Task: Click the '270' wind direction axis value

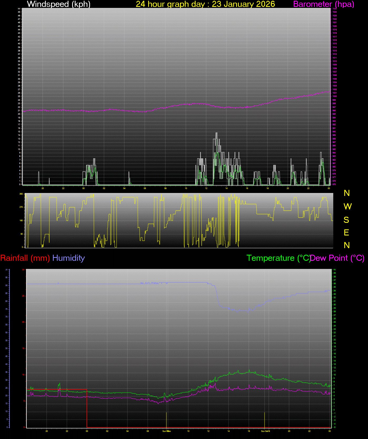Action: [x=21, y=207]
